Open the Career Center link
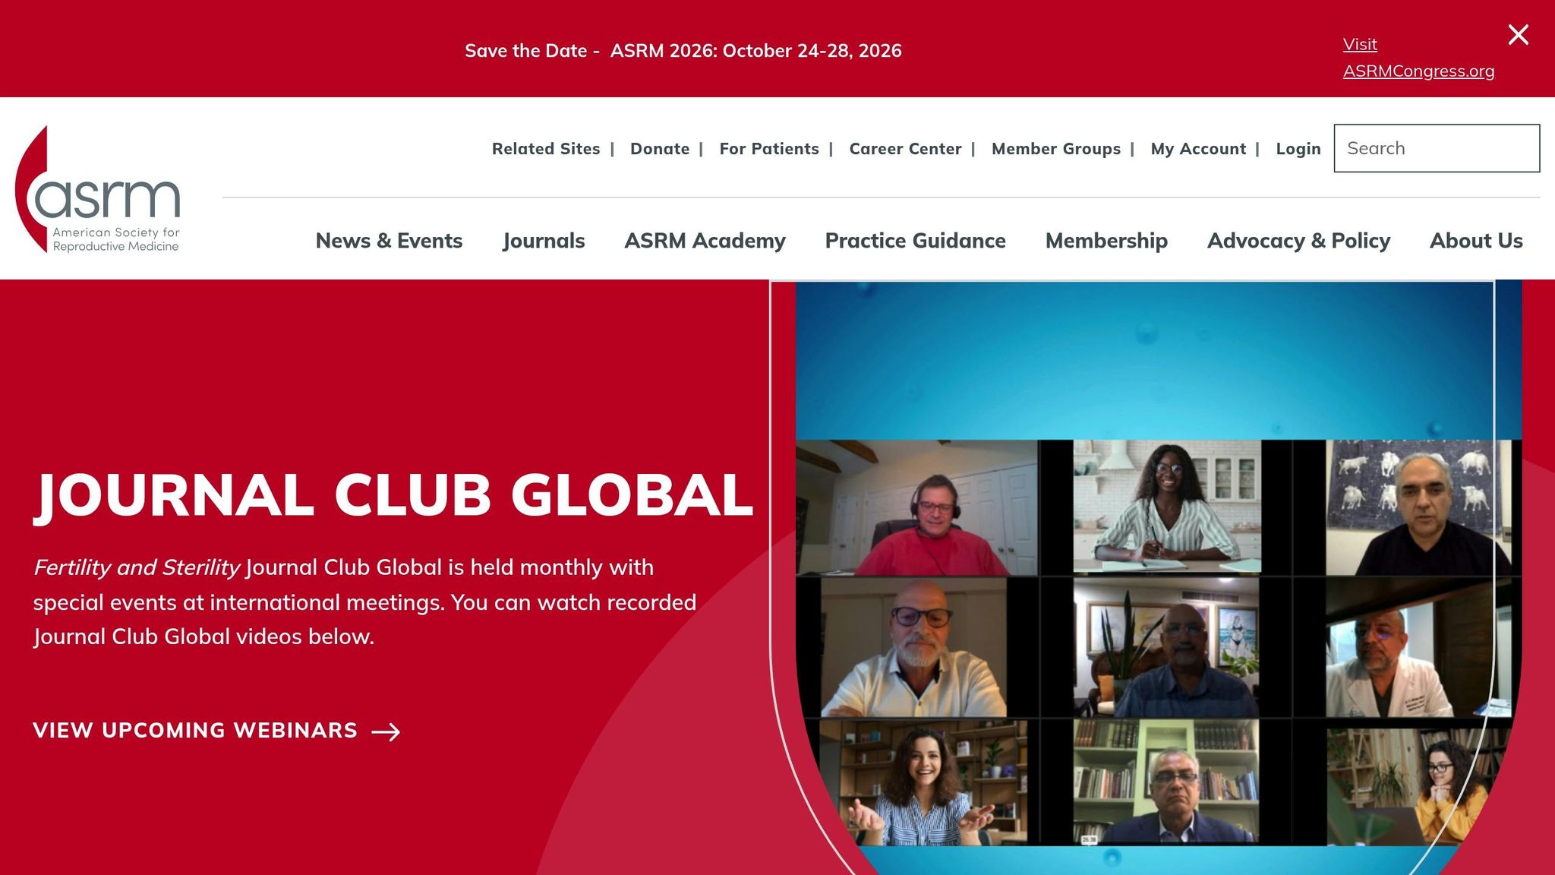Image resolution: width=1555 pixels, height=875 pixels. [x=906, y=149]
